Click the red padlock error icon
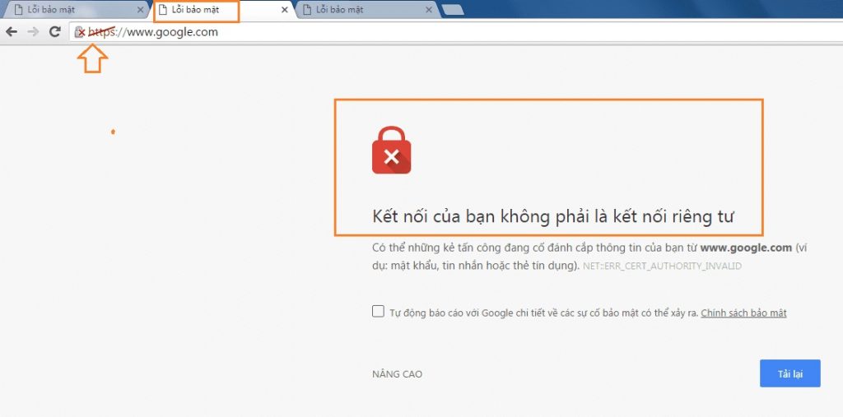Image resolution: width=843 pixels, height=417 pixels. [x=391, y=150]
